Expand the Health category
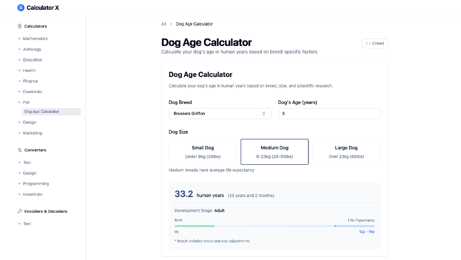The width and height of the screenshot is (461, 260). (27, 70)
